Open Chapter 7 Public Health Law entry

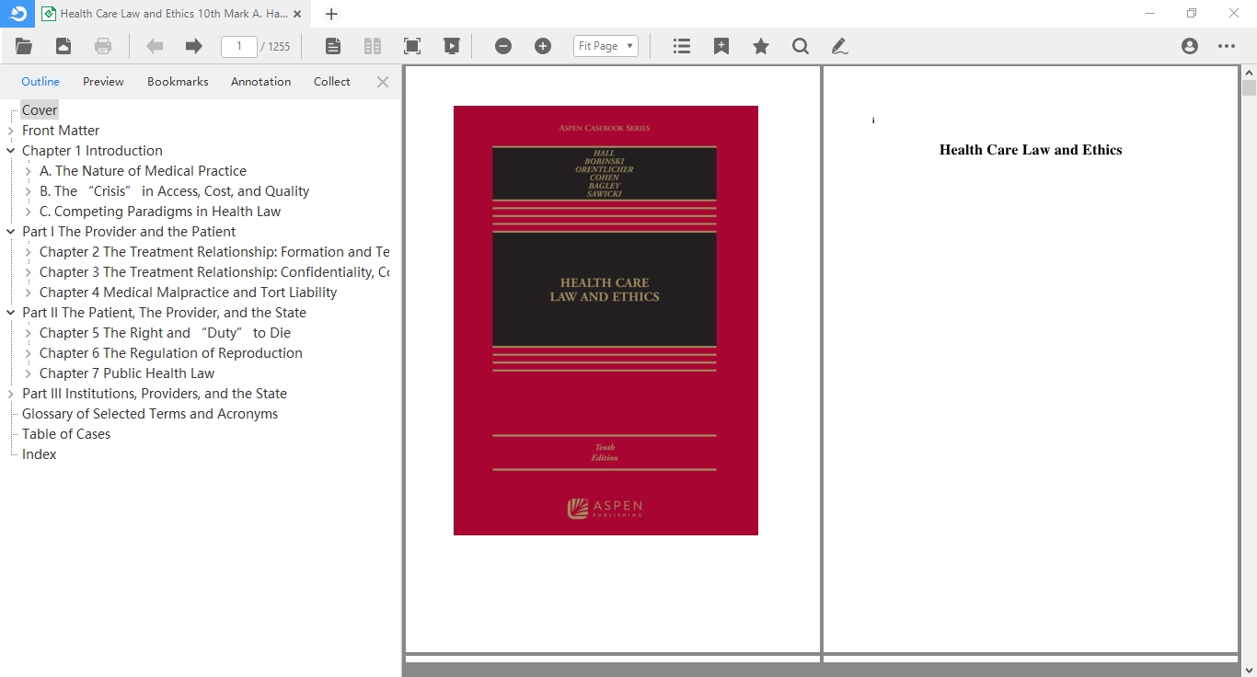[x=127, y=373]
